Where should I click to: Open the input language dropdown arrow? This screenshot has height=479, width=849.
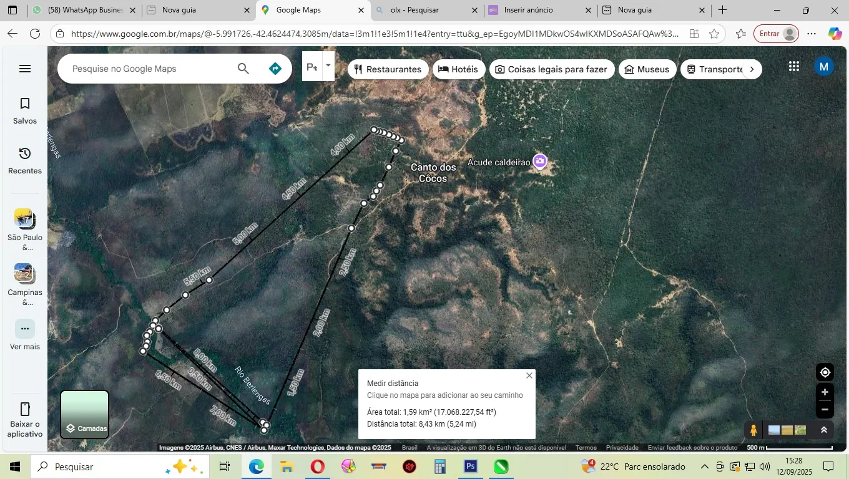(x=328, y=66)
